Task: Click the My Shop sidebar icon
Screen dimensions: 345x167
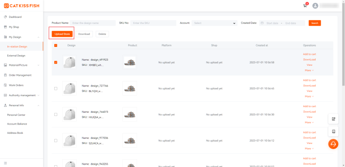Action: pos(6,27)
